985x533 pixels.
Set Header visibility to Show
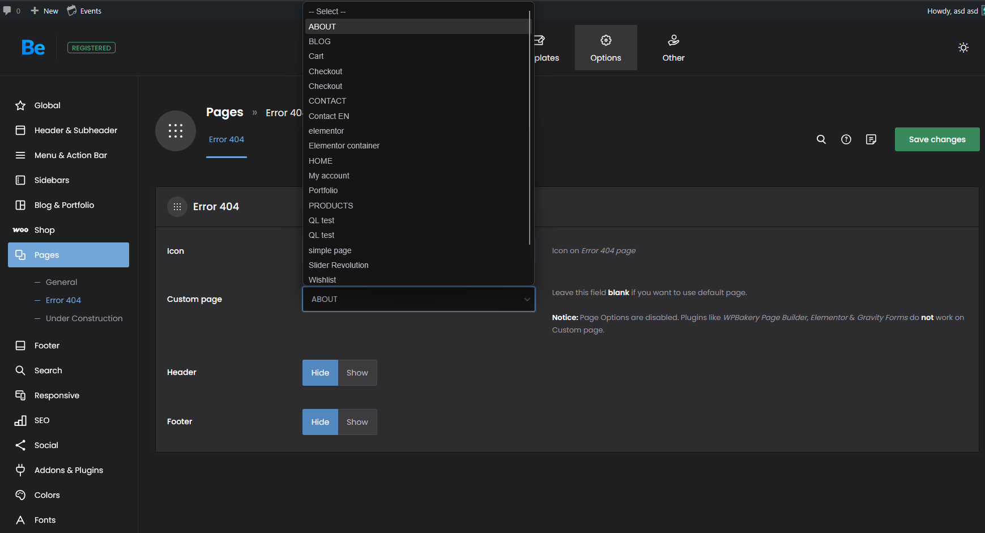tap(357, 373)
